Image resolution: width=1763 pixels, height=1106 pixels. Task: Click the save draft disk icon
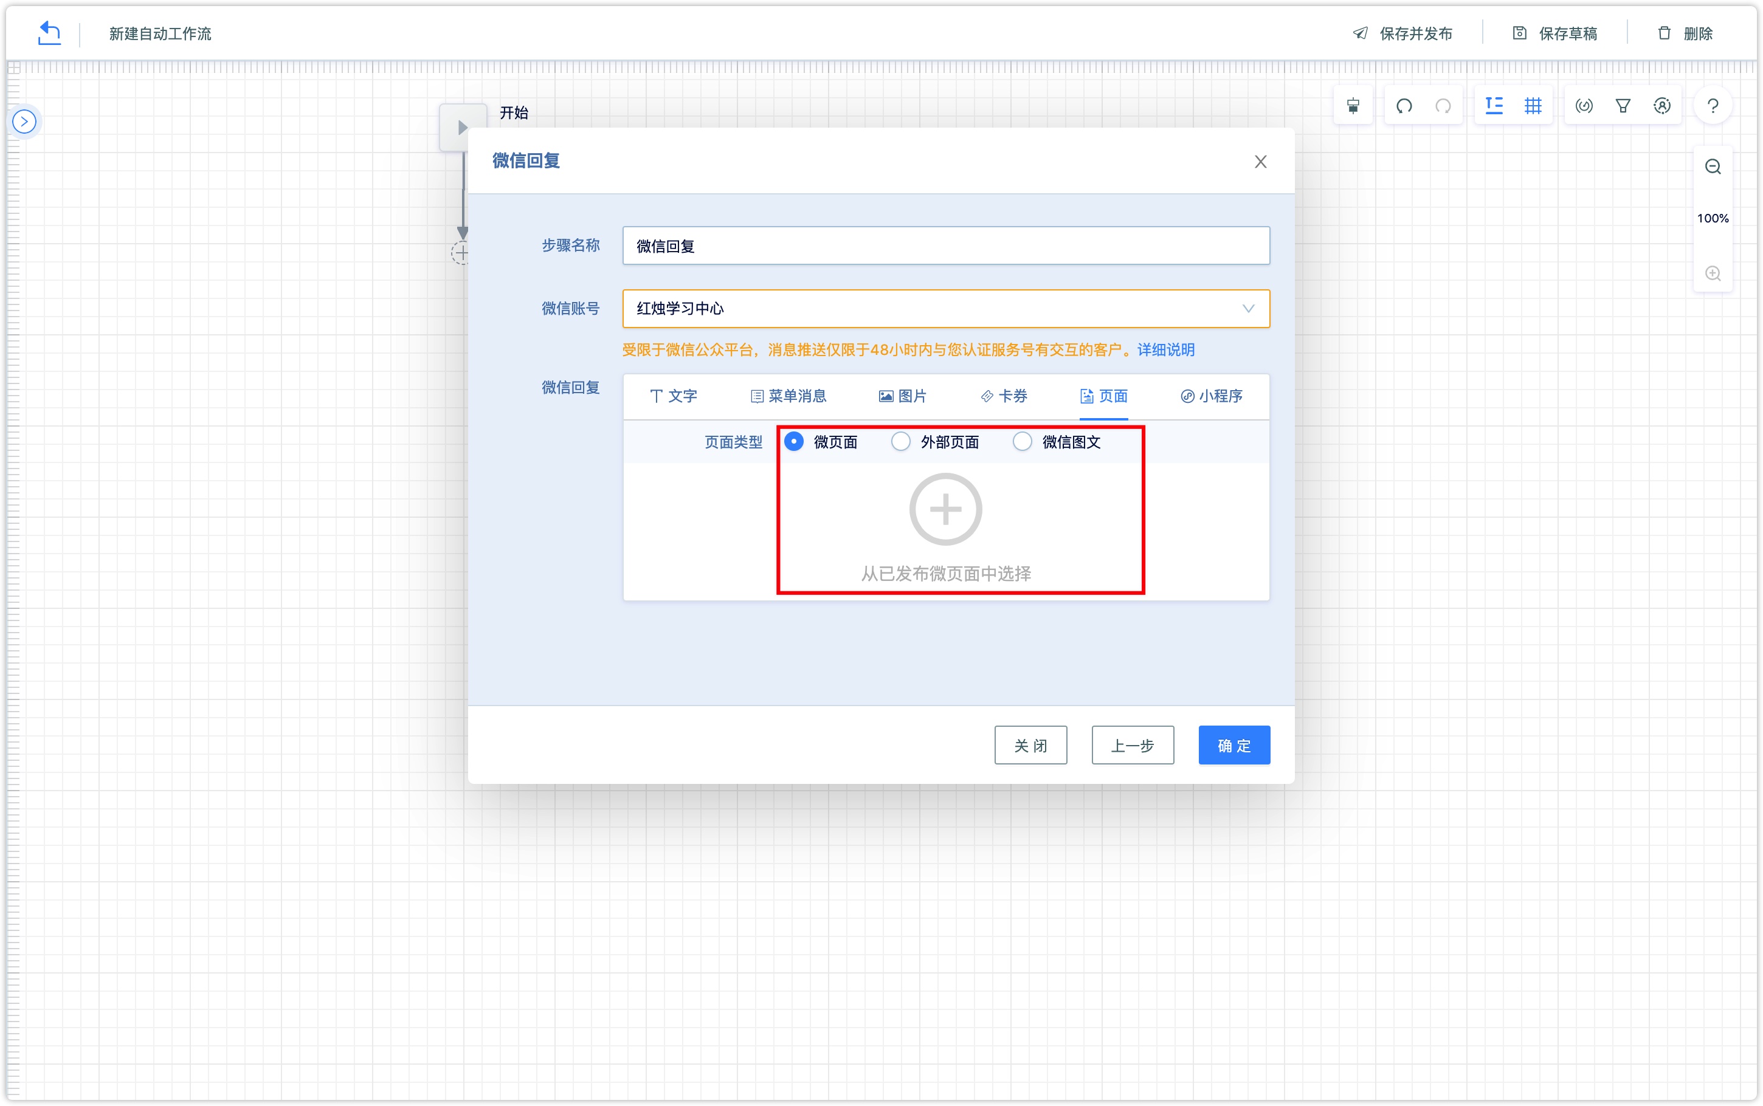pyautogui.click(x=1519, y=33)
